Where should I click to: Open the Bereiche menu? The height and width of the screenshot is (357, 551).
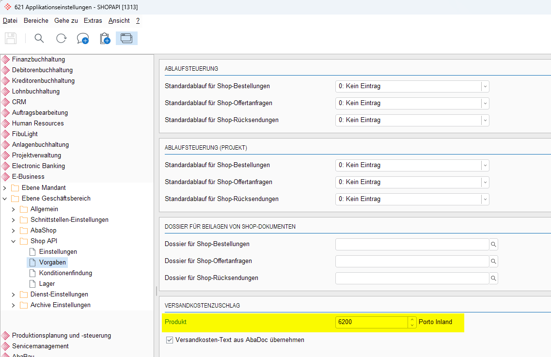coord(36,20)
